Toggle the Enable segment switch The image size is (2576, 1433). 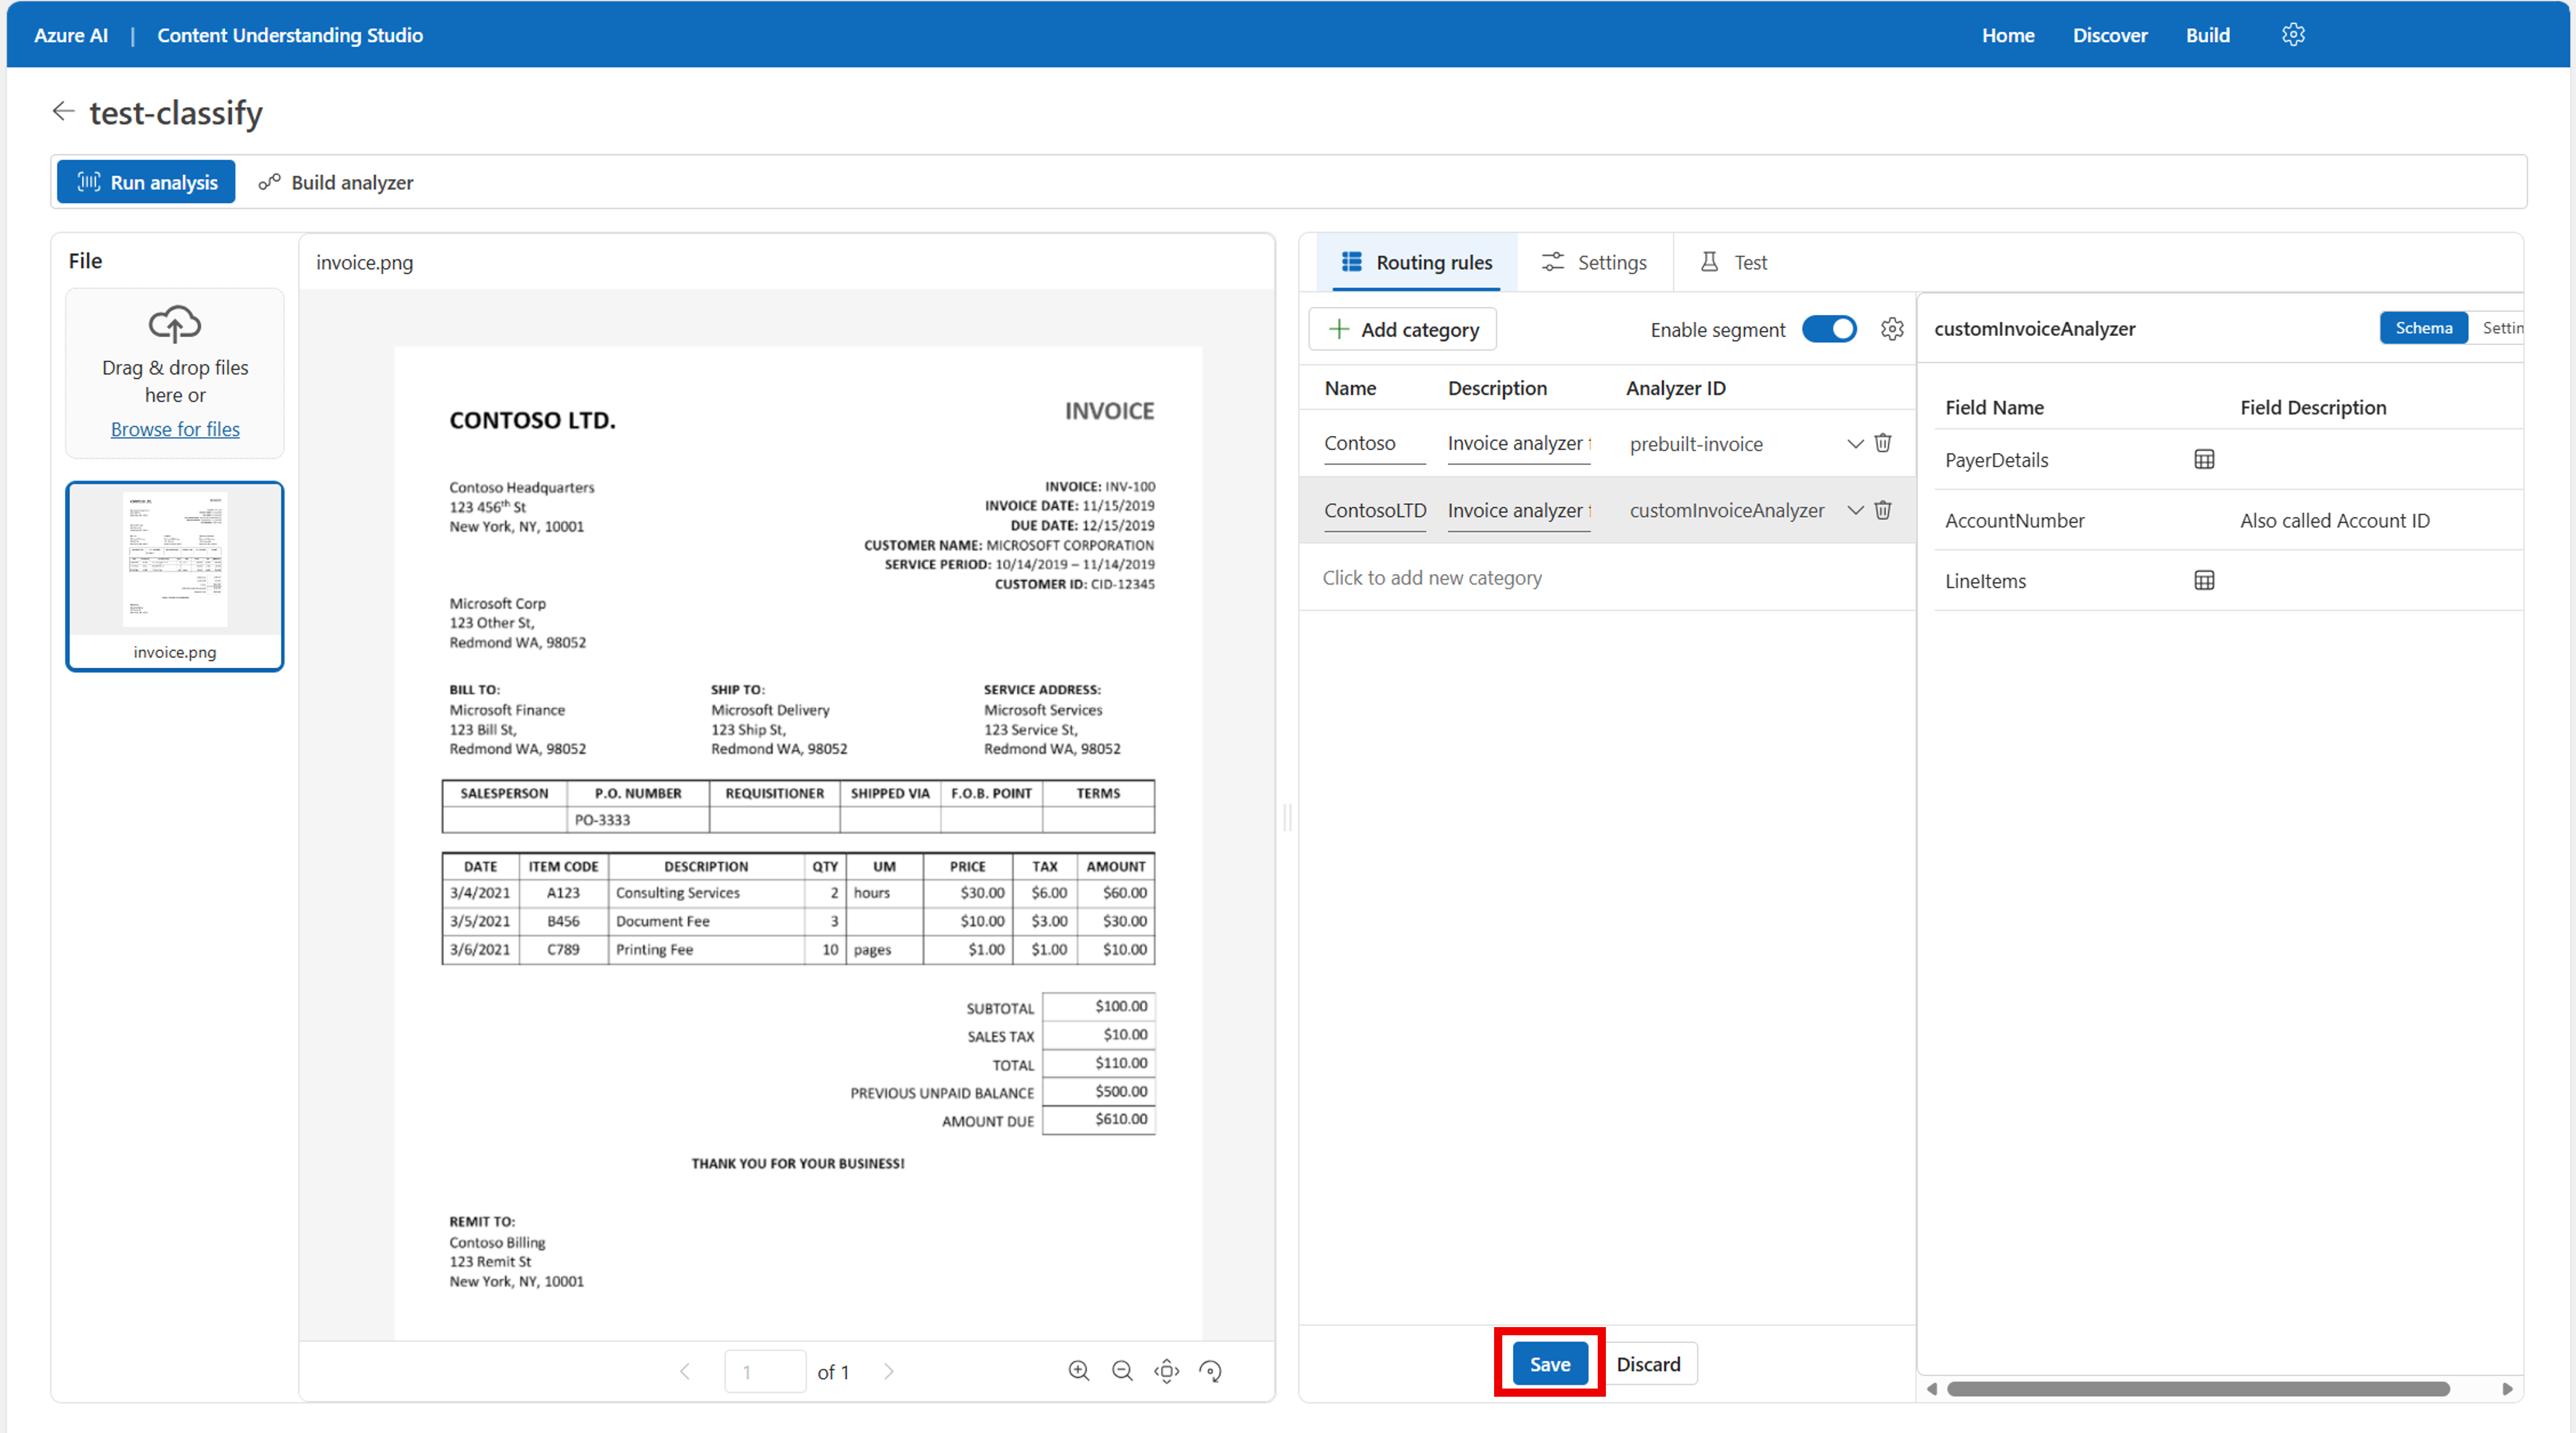click(x=1829, y=329)
